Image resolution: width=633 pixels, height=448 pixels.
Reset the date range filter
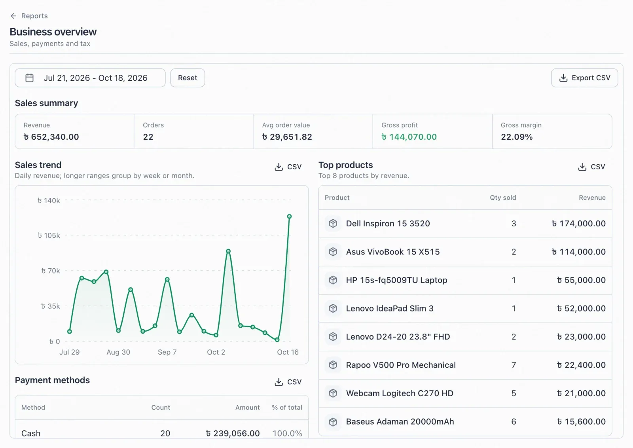[188, 78]
